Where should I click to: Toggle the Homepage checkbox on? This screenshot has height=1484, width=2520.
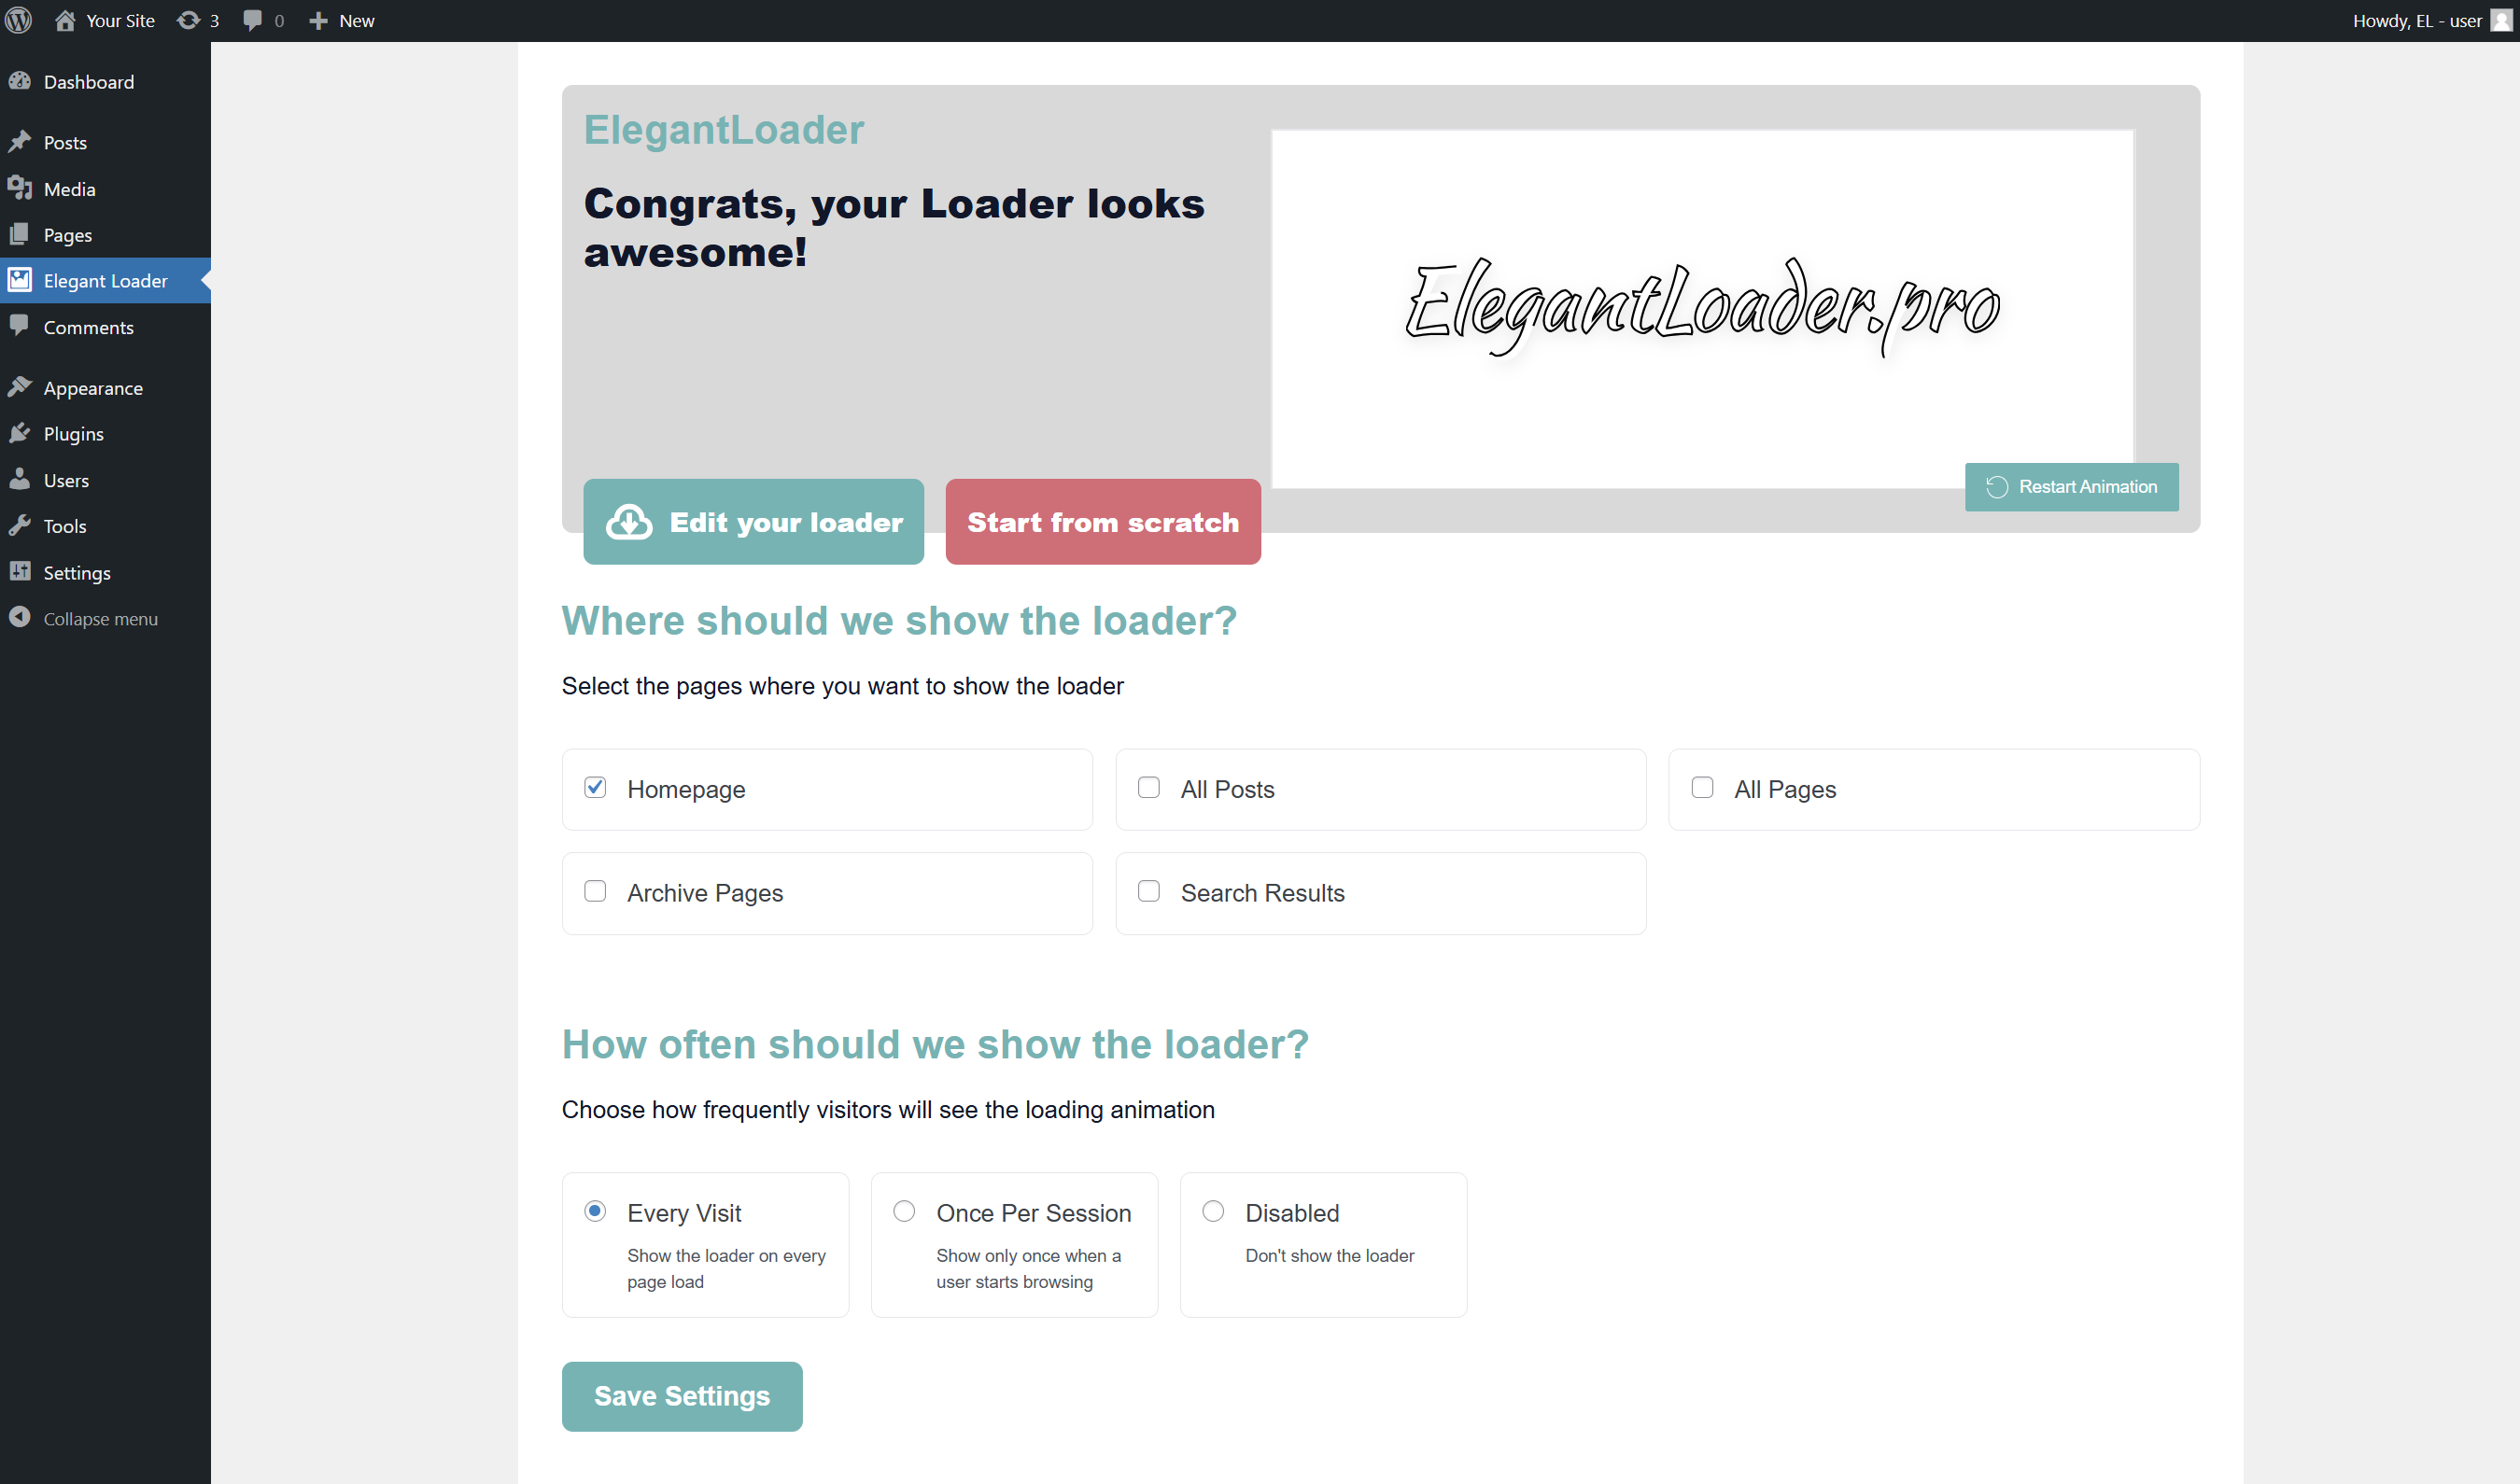click(598, 786)
